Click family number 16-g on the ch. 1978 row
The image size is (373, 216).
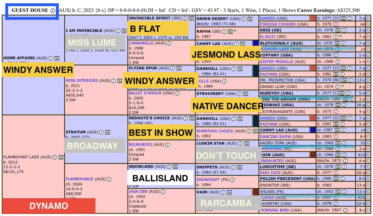[x=361, y=105]
